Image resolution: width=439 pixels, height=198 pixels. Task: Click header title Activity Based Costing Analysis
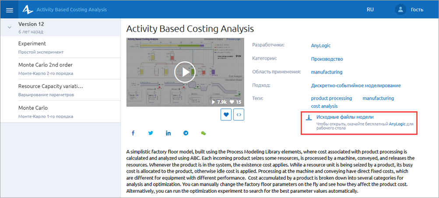click(72, 10)
